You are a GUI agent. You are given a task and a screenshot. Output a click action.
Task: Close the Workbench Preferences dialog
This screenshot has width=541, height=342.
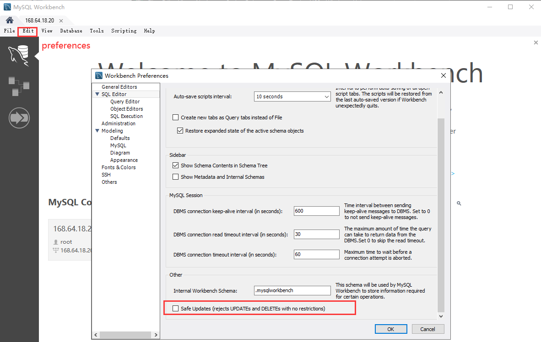coord(444,75)
